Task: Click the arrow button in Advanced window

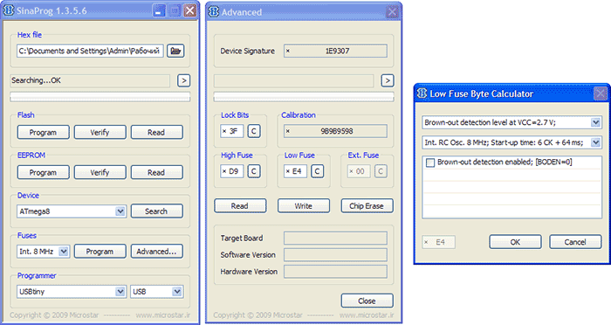Action: (x=388, y=80)
